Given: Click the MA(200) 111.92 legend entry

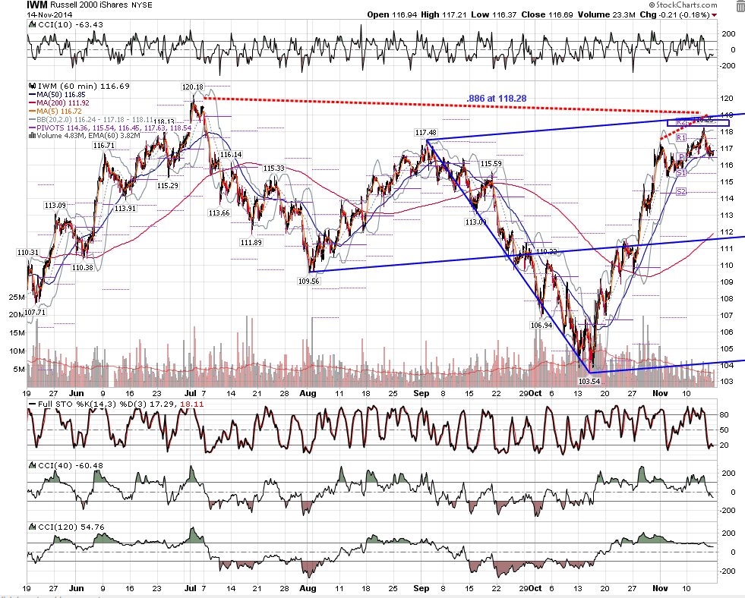Looking at the screenshot, I should (63, 103).
